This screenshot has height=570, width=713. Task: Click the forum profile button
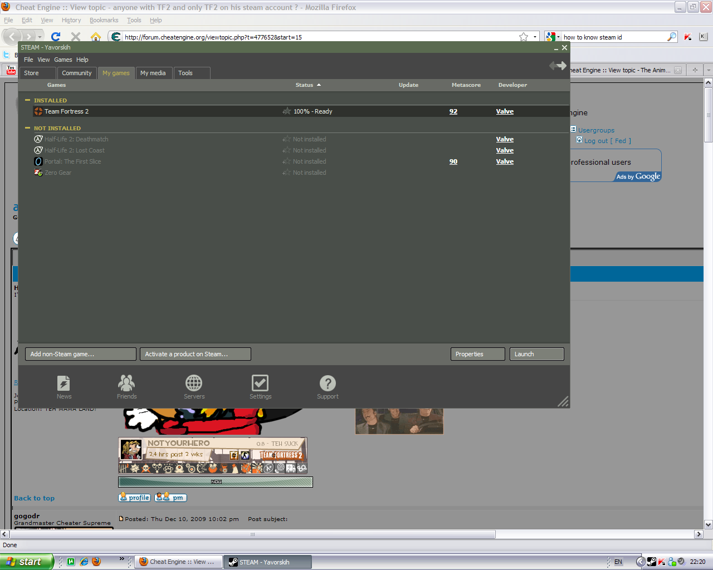point(135,498)
